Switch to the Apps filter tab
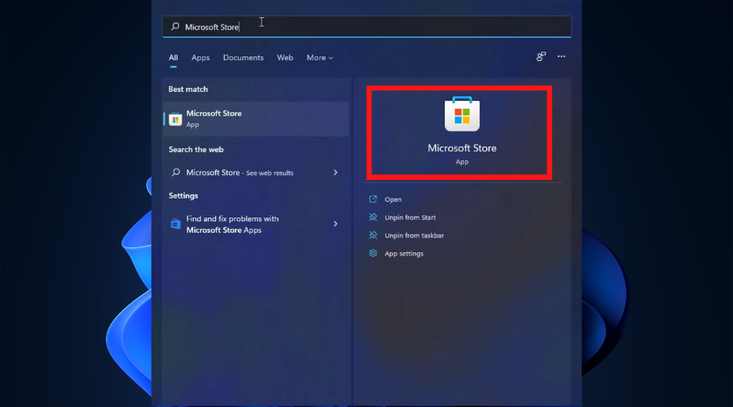 pos(200,58)
